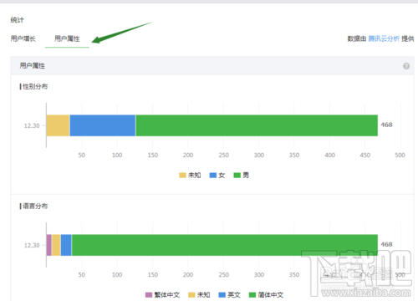Click the blue English bar segment
The width and height of the screenshot is (418, 301).
tap(66, 245)
